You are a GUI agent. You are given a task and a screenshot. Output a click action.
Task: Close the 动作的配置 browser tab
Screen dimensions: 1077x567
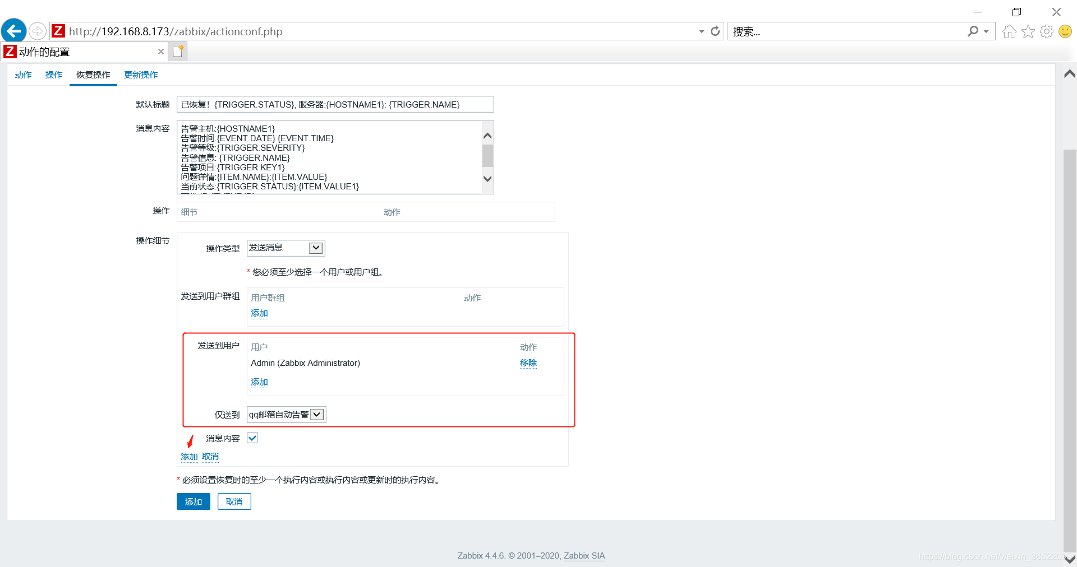coord(161,52)
